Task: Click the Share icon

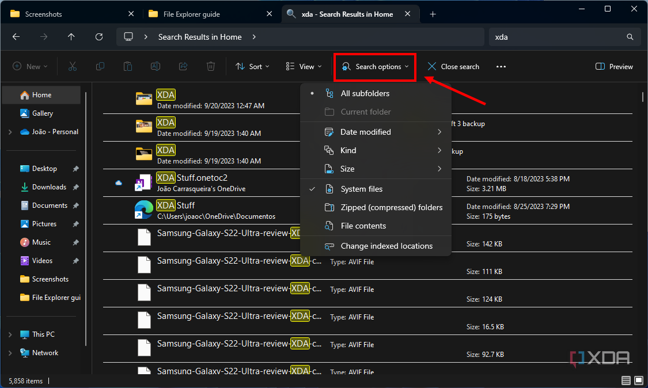Action: 183,66
